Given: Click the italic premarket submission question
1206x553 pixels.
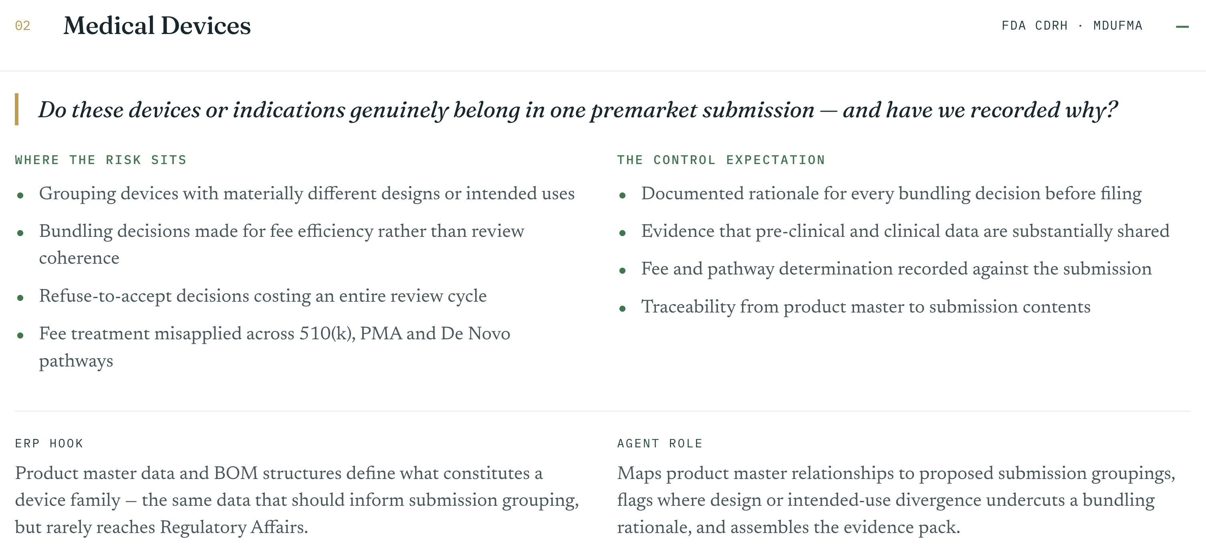Looking at the screenshot, I should coord(578,110).
